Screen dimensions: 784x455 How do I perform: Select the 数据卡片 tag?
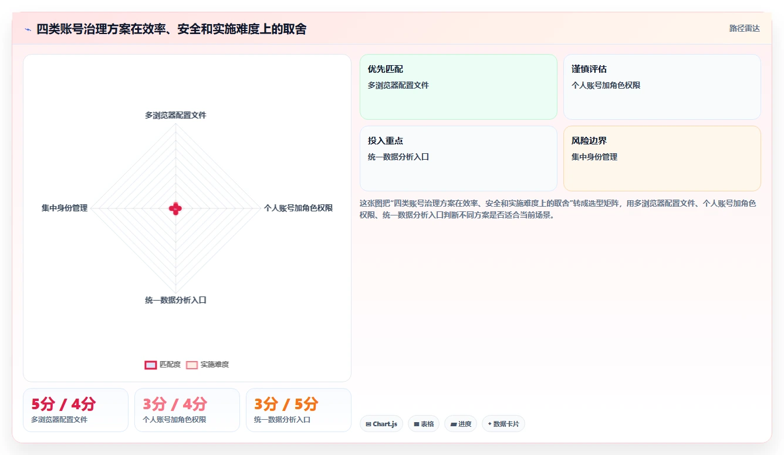pyautogui.click(x=503, y=424)
